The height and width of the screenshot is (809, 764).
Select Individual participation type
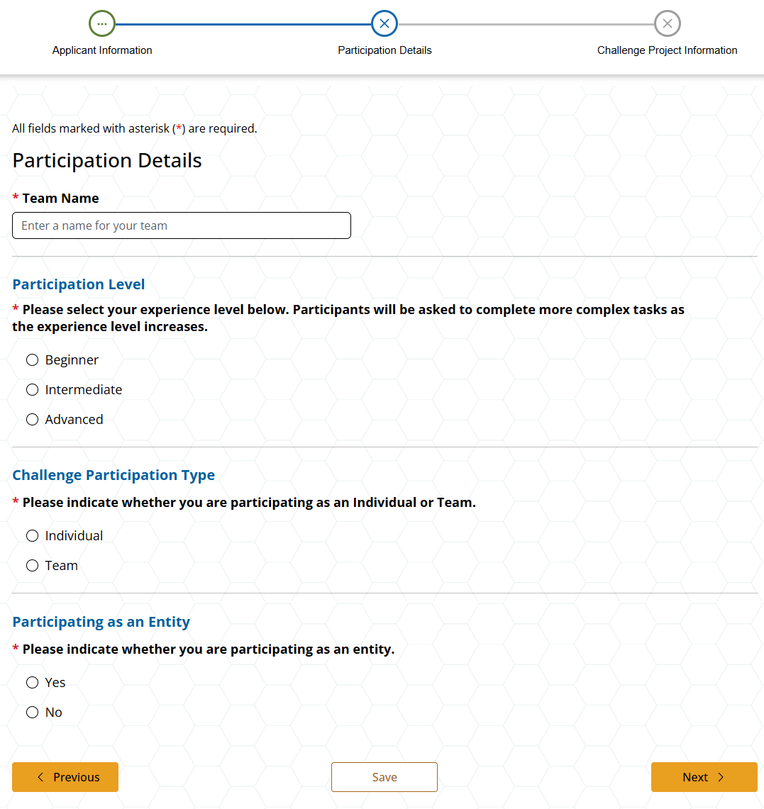pos(33,536)
